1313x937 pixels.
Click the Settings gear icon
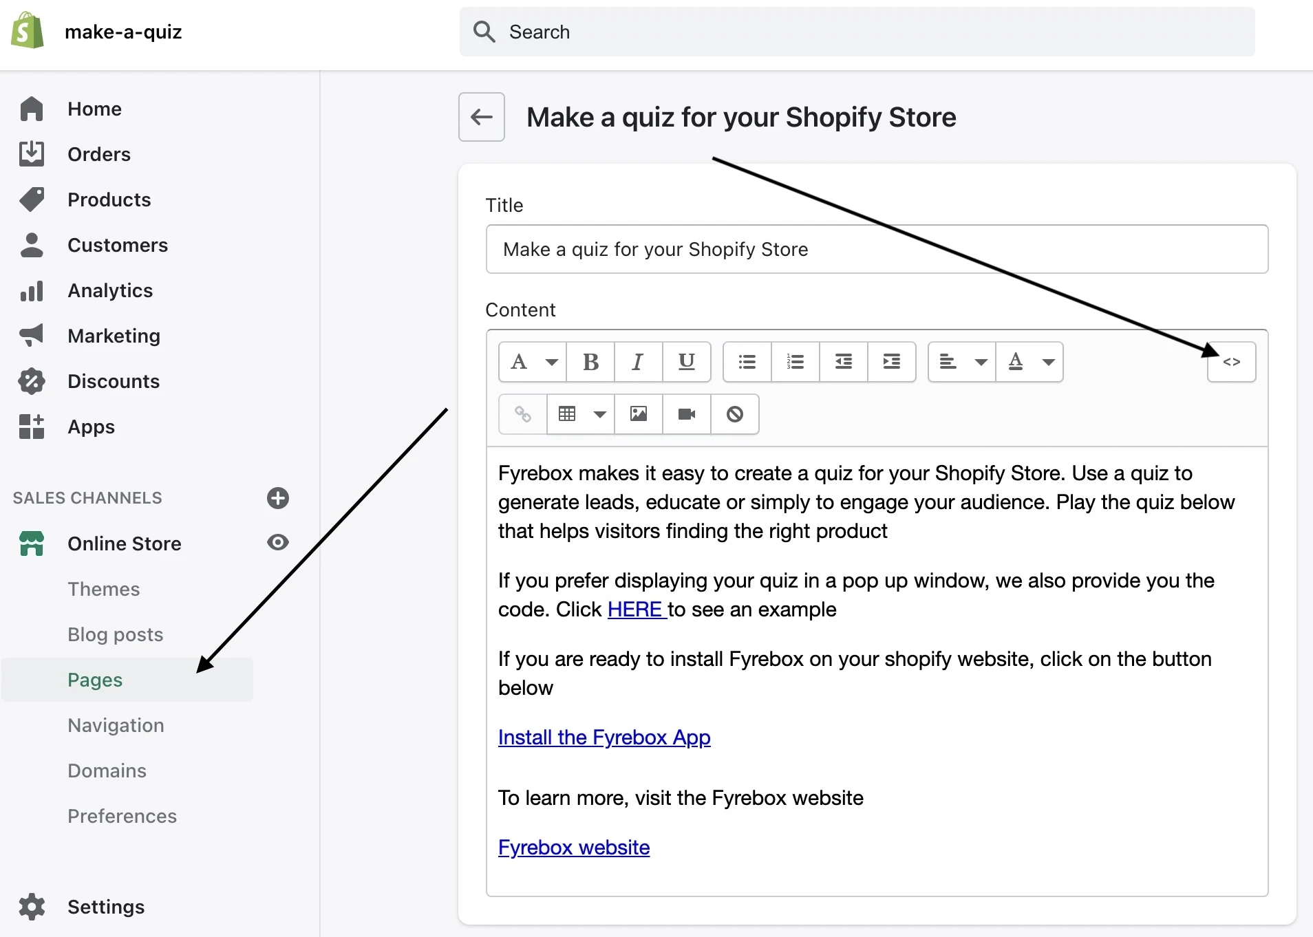pyautogui.click(x=32, y=907)
